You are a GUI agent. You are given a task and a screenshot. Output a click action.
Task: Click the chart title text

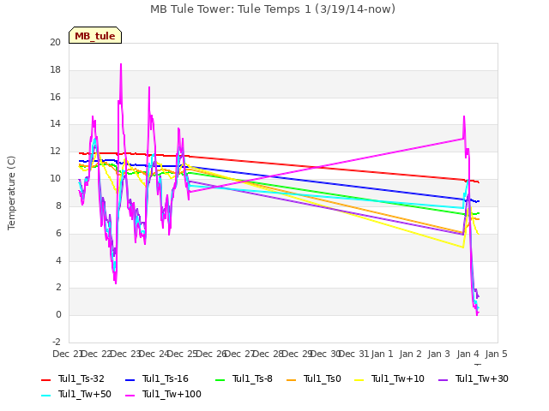point(273,9)
